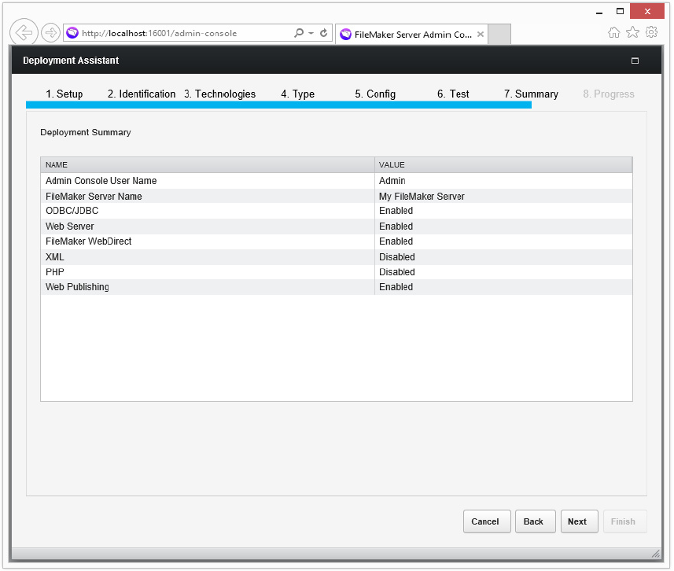Click the search magnifier icon in address bar
The height and width of the screenshot is (571, 674).
click(x=298, y=33)
